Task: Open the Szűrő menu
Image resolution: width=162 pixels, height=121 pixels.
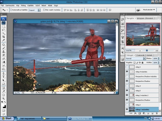Action: 38,5
